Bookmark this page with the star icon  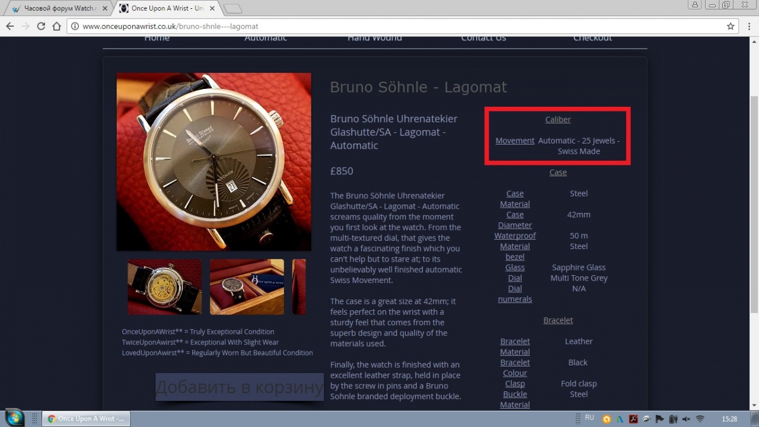(731, 26)
